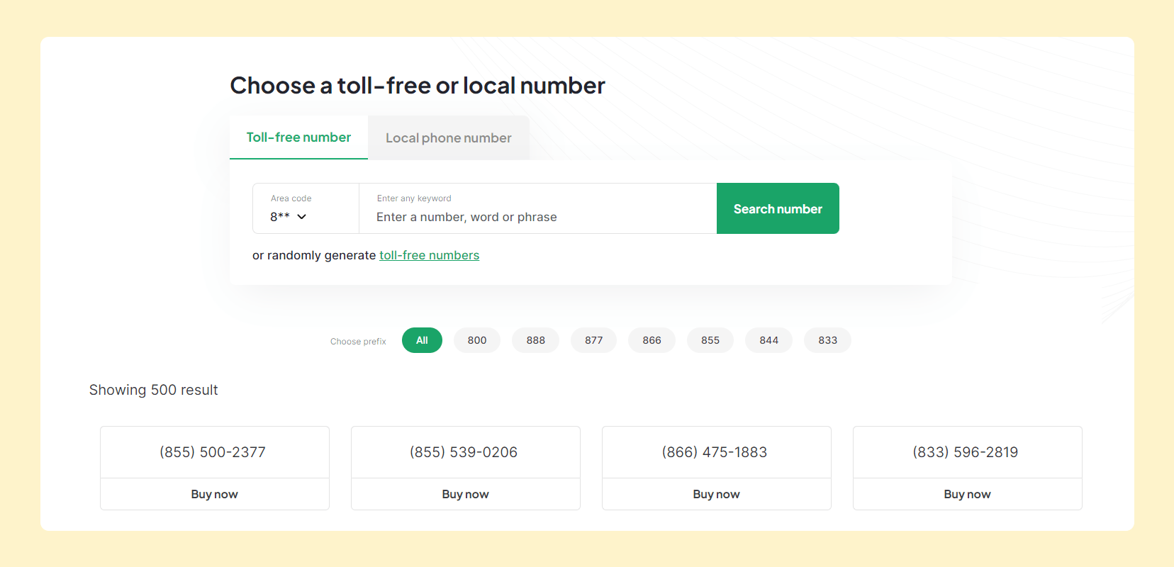The image size is (1174, 567).
Task: Follow the toll-free numbers link
Action: [430, 255]
